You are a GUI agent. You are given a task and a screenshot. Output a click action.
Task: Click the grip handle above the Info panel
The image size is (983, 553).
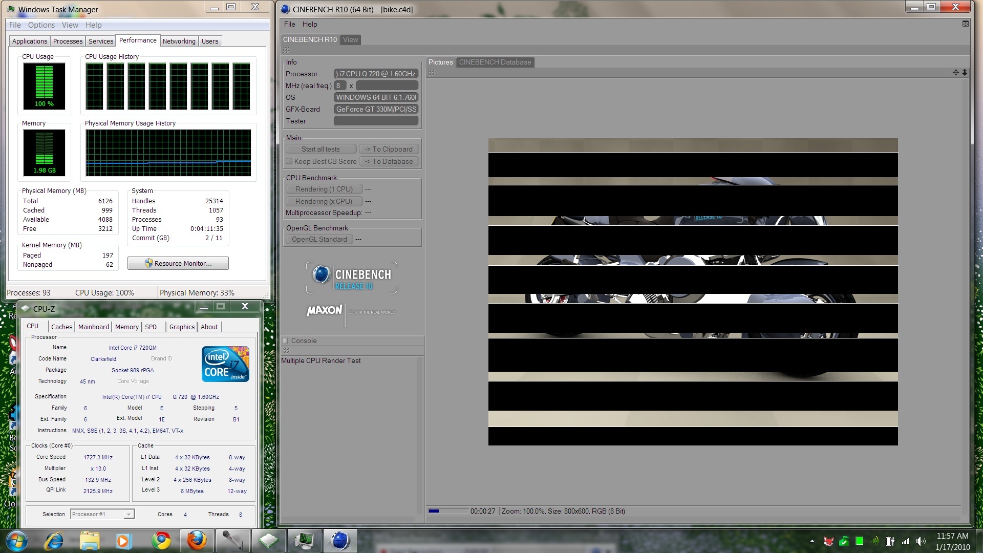(286, 50)
